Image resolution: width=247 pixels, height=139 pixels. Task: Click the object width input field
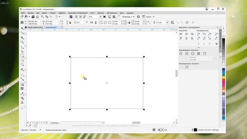point(52,21)
